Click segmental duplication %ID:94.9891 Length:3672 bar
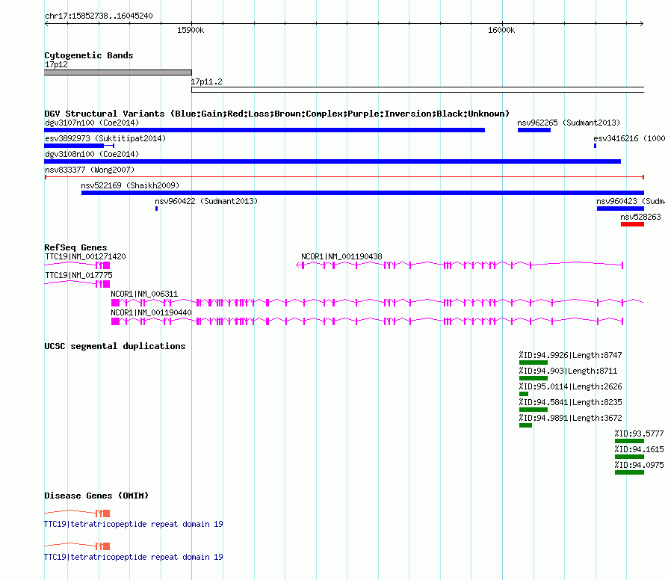 525,425
